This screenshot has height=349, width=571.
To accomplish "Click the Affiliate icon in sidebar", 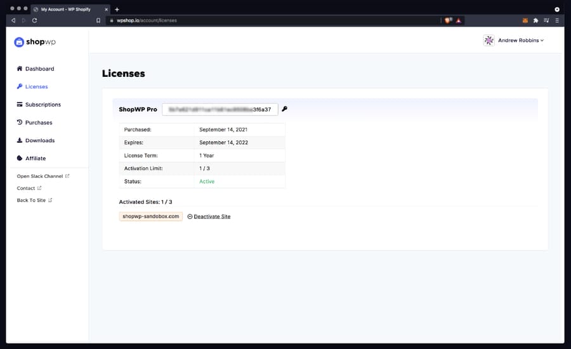I will point(20,158).
